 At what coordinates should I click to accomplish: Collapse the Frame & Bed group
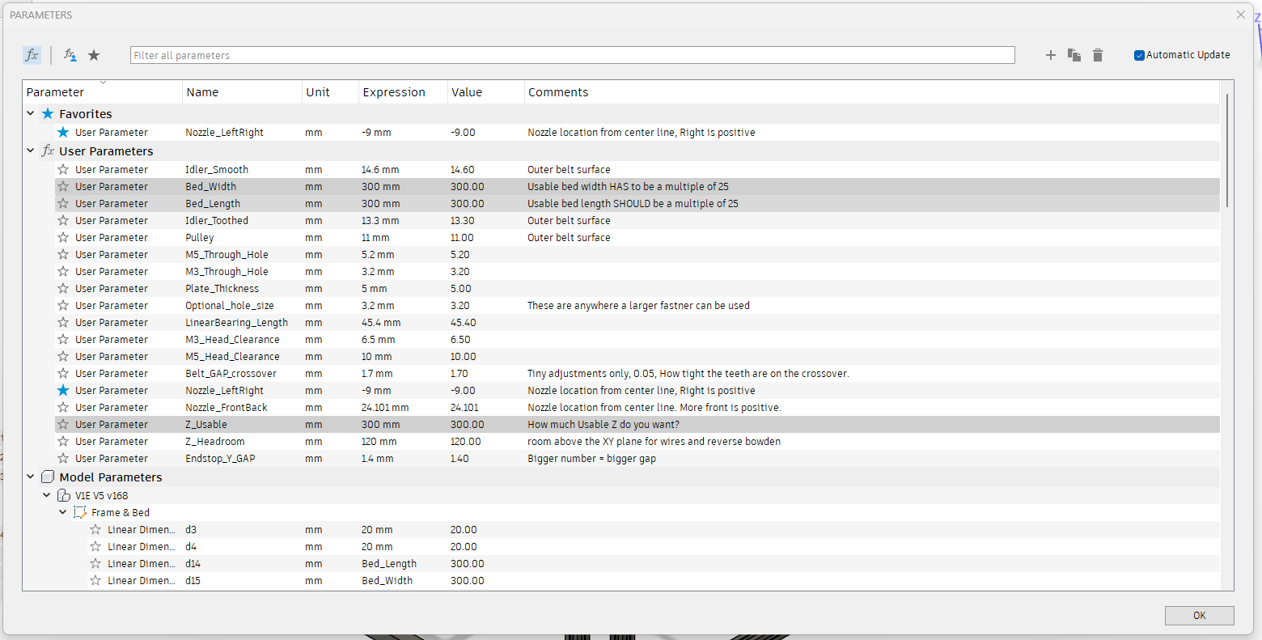tap(62, 511)
